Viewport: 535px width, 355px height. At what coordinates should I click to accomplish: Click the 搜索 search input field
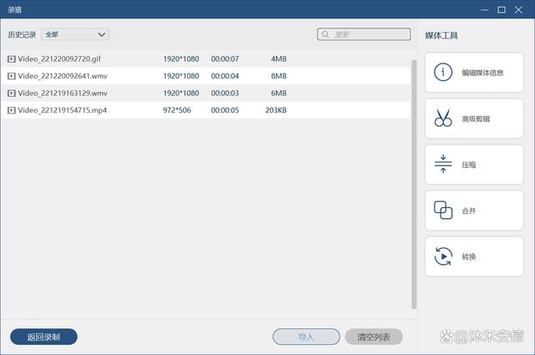[364, 34]
